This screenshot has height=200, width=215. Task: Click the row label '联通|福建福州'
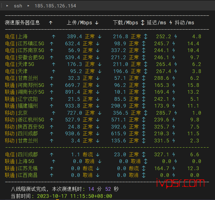tap(21, 106)
